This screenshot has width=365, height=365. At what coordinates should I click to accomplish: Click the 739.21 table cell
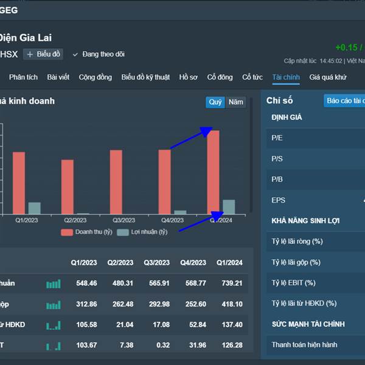point(232,283)
